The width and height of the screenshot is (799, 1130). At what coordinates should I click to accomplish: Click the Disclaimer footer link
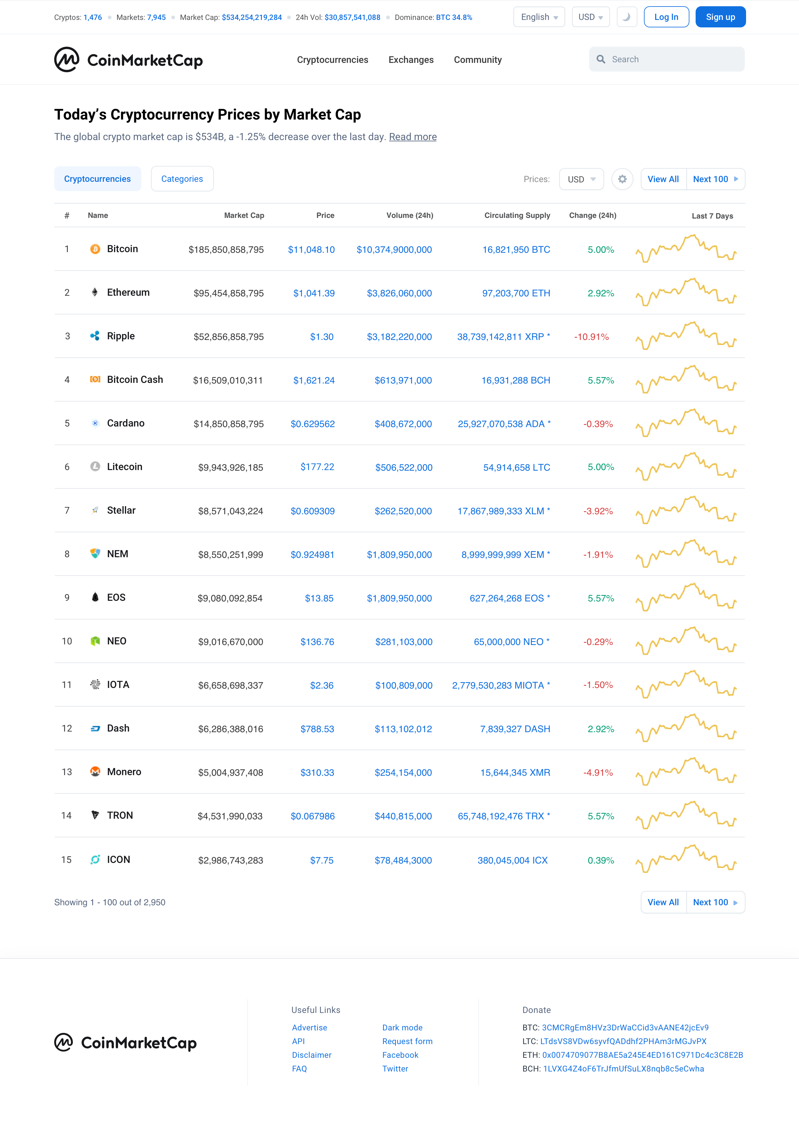(x=312, y=1055)
